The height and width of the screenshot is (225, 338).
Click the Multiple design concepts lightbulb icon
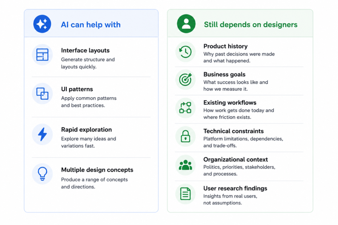coord(42,174)
